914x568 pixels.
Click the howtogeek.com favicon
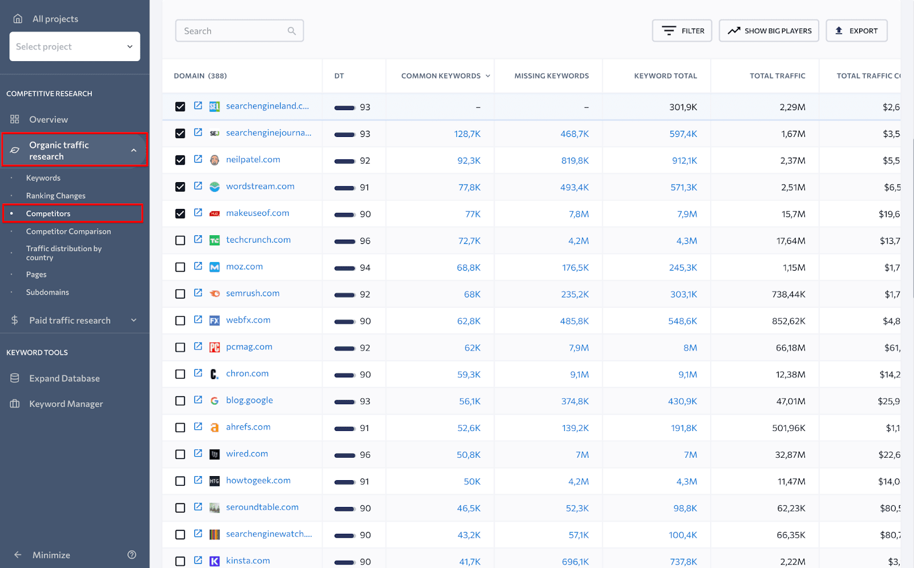pyautogui.click(x=215, y=481)
